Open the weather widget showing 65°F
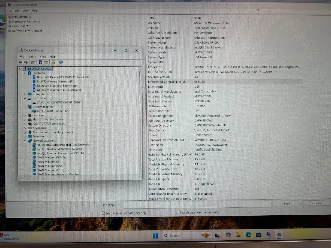The image size is (331, 248). click(x=10, y=237)
